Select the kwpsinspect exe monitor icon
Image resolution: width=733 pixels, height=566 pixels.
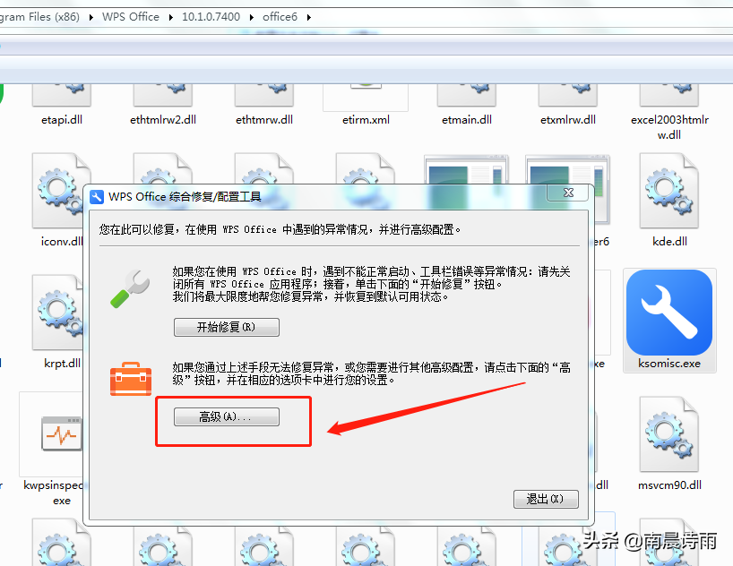[x=61, y=433]
